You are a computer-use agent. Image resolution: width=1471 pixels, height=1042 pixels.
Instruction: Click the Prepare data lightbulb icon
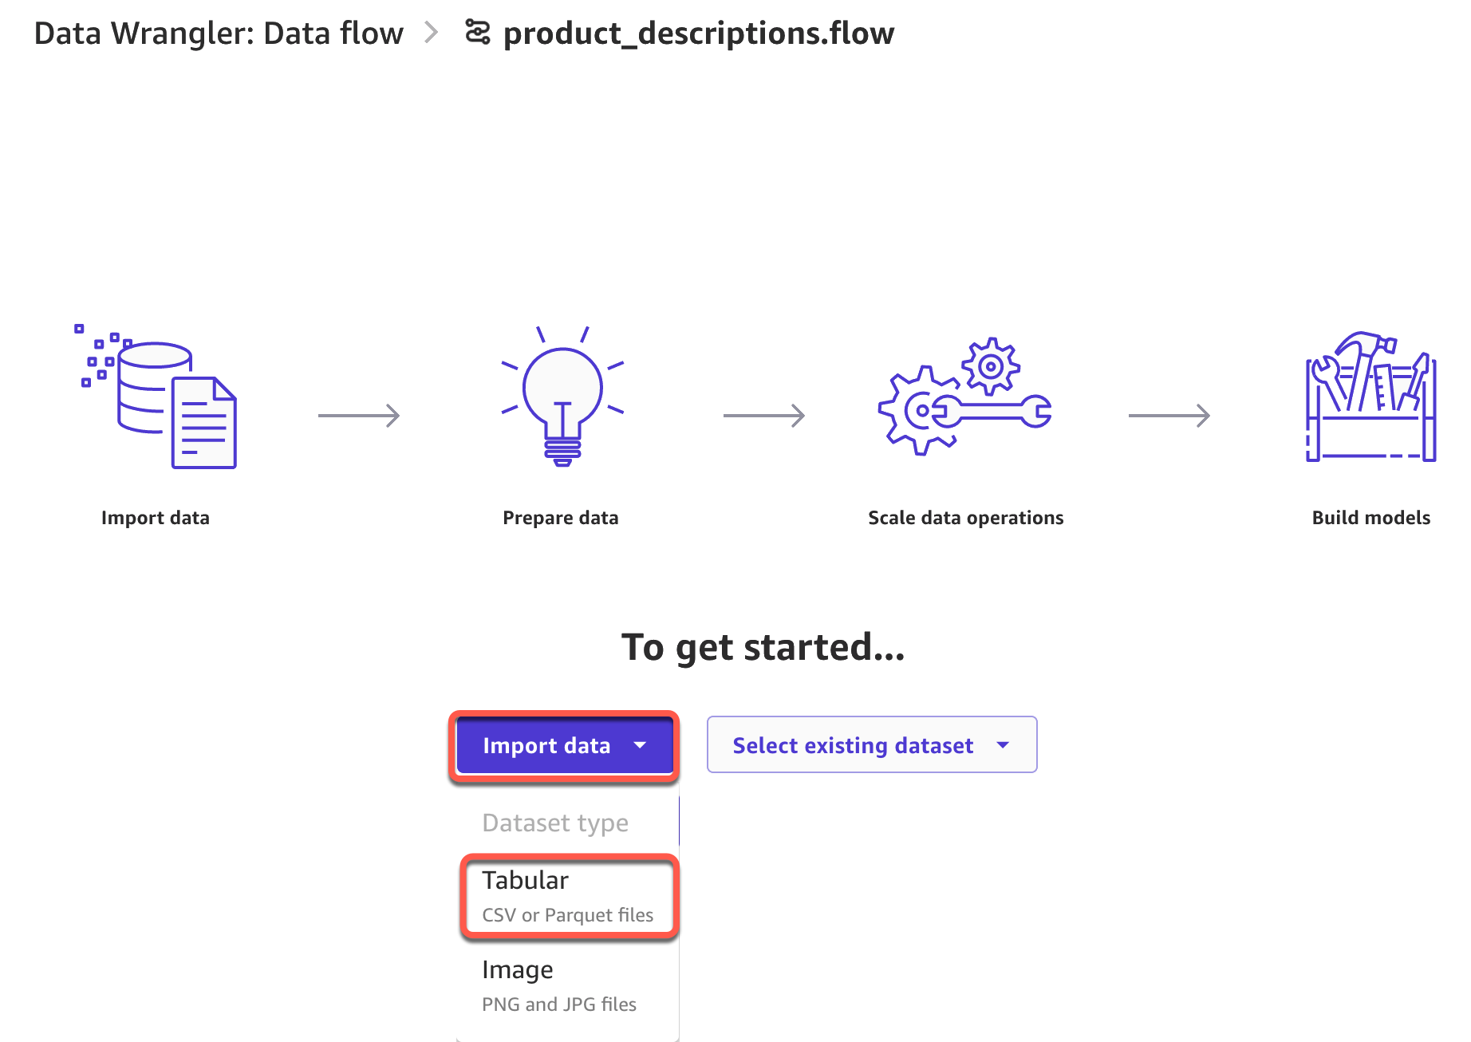562,397
